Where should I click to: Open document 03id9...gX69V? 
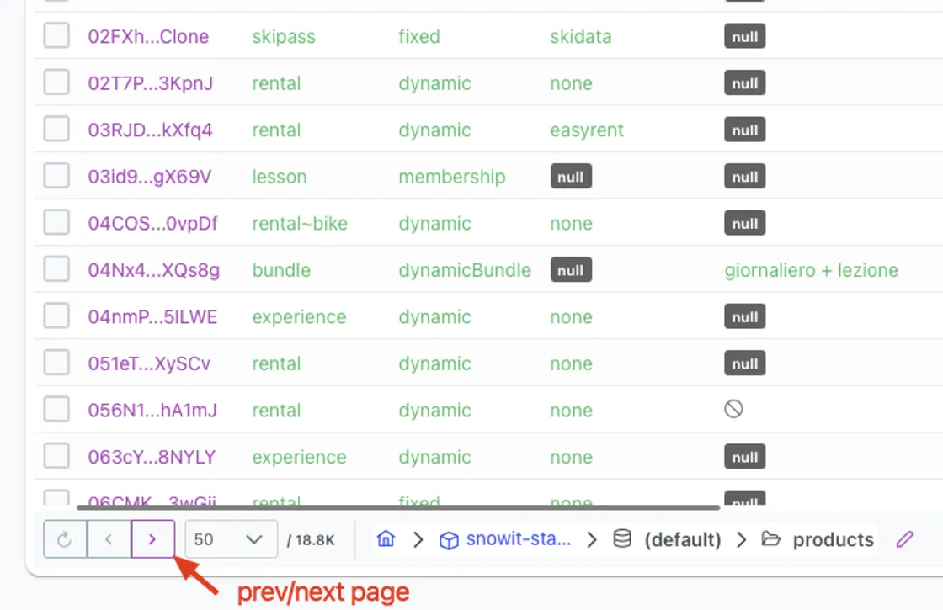point(150,177)
